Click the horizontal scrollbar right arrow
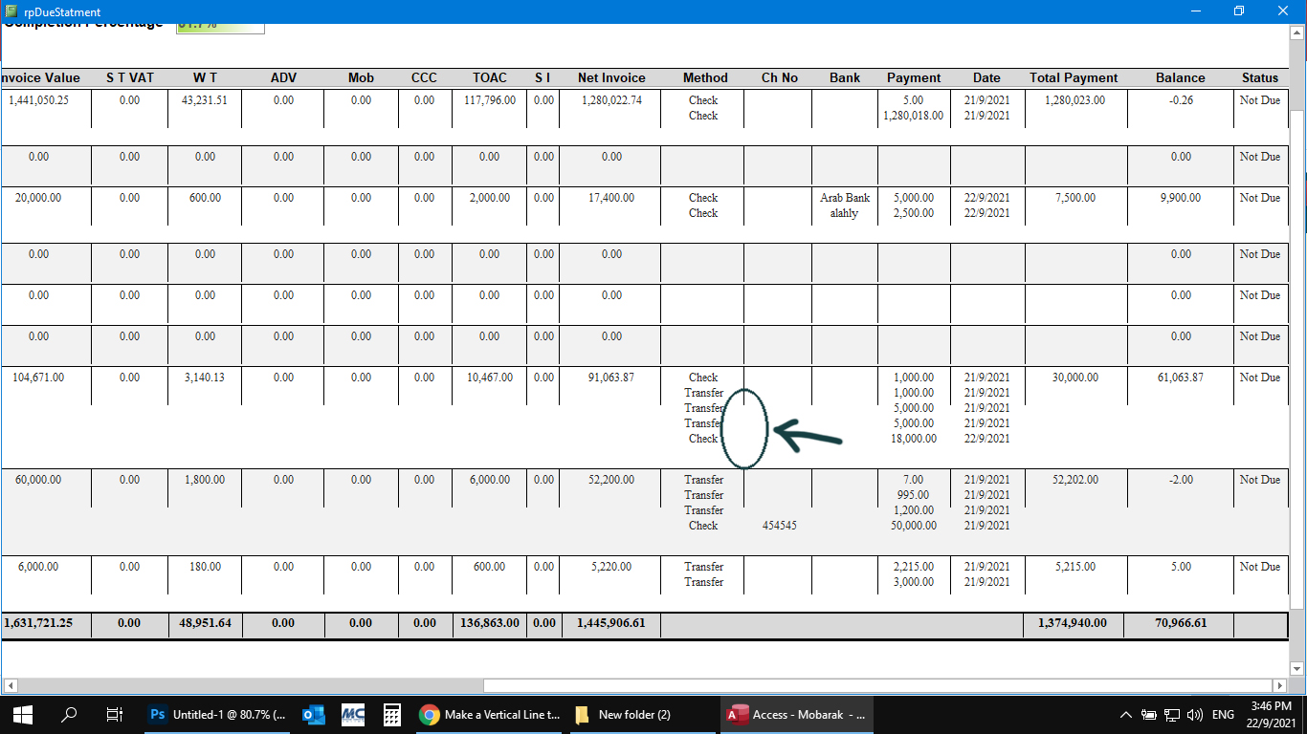The image size is (1307, 734). (1279, 685)
